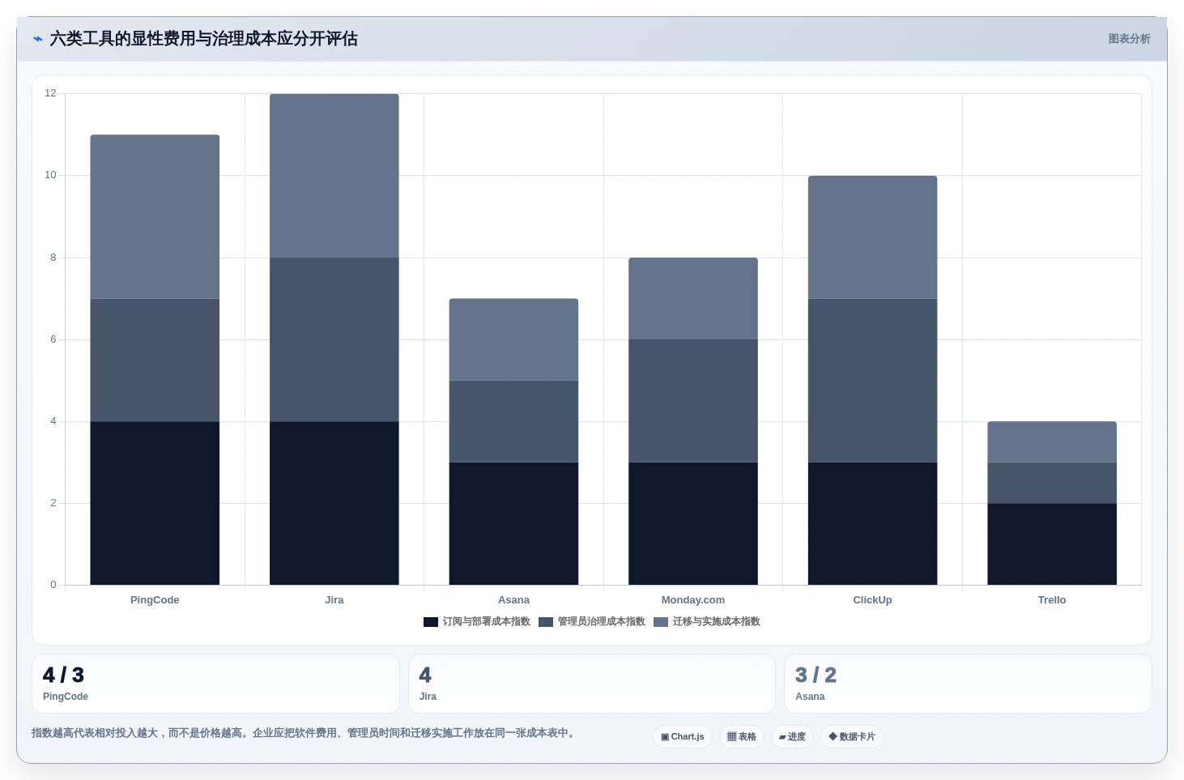Click the 数据卡片 tag button
The image size is (1184, 780).
tap(852, 737)
